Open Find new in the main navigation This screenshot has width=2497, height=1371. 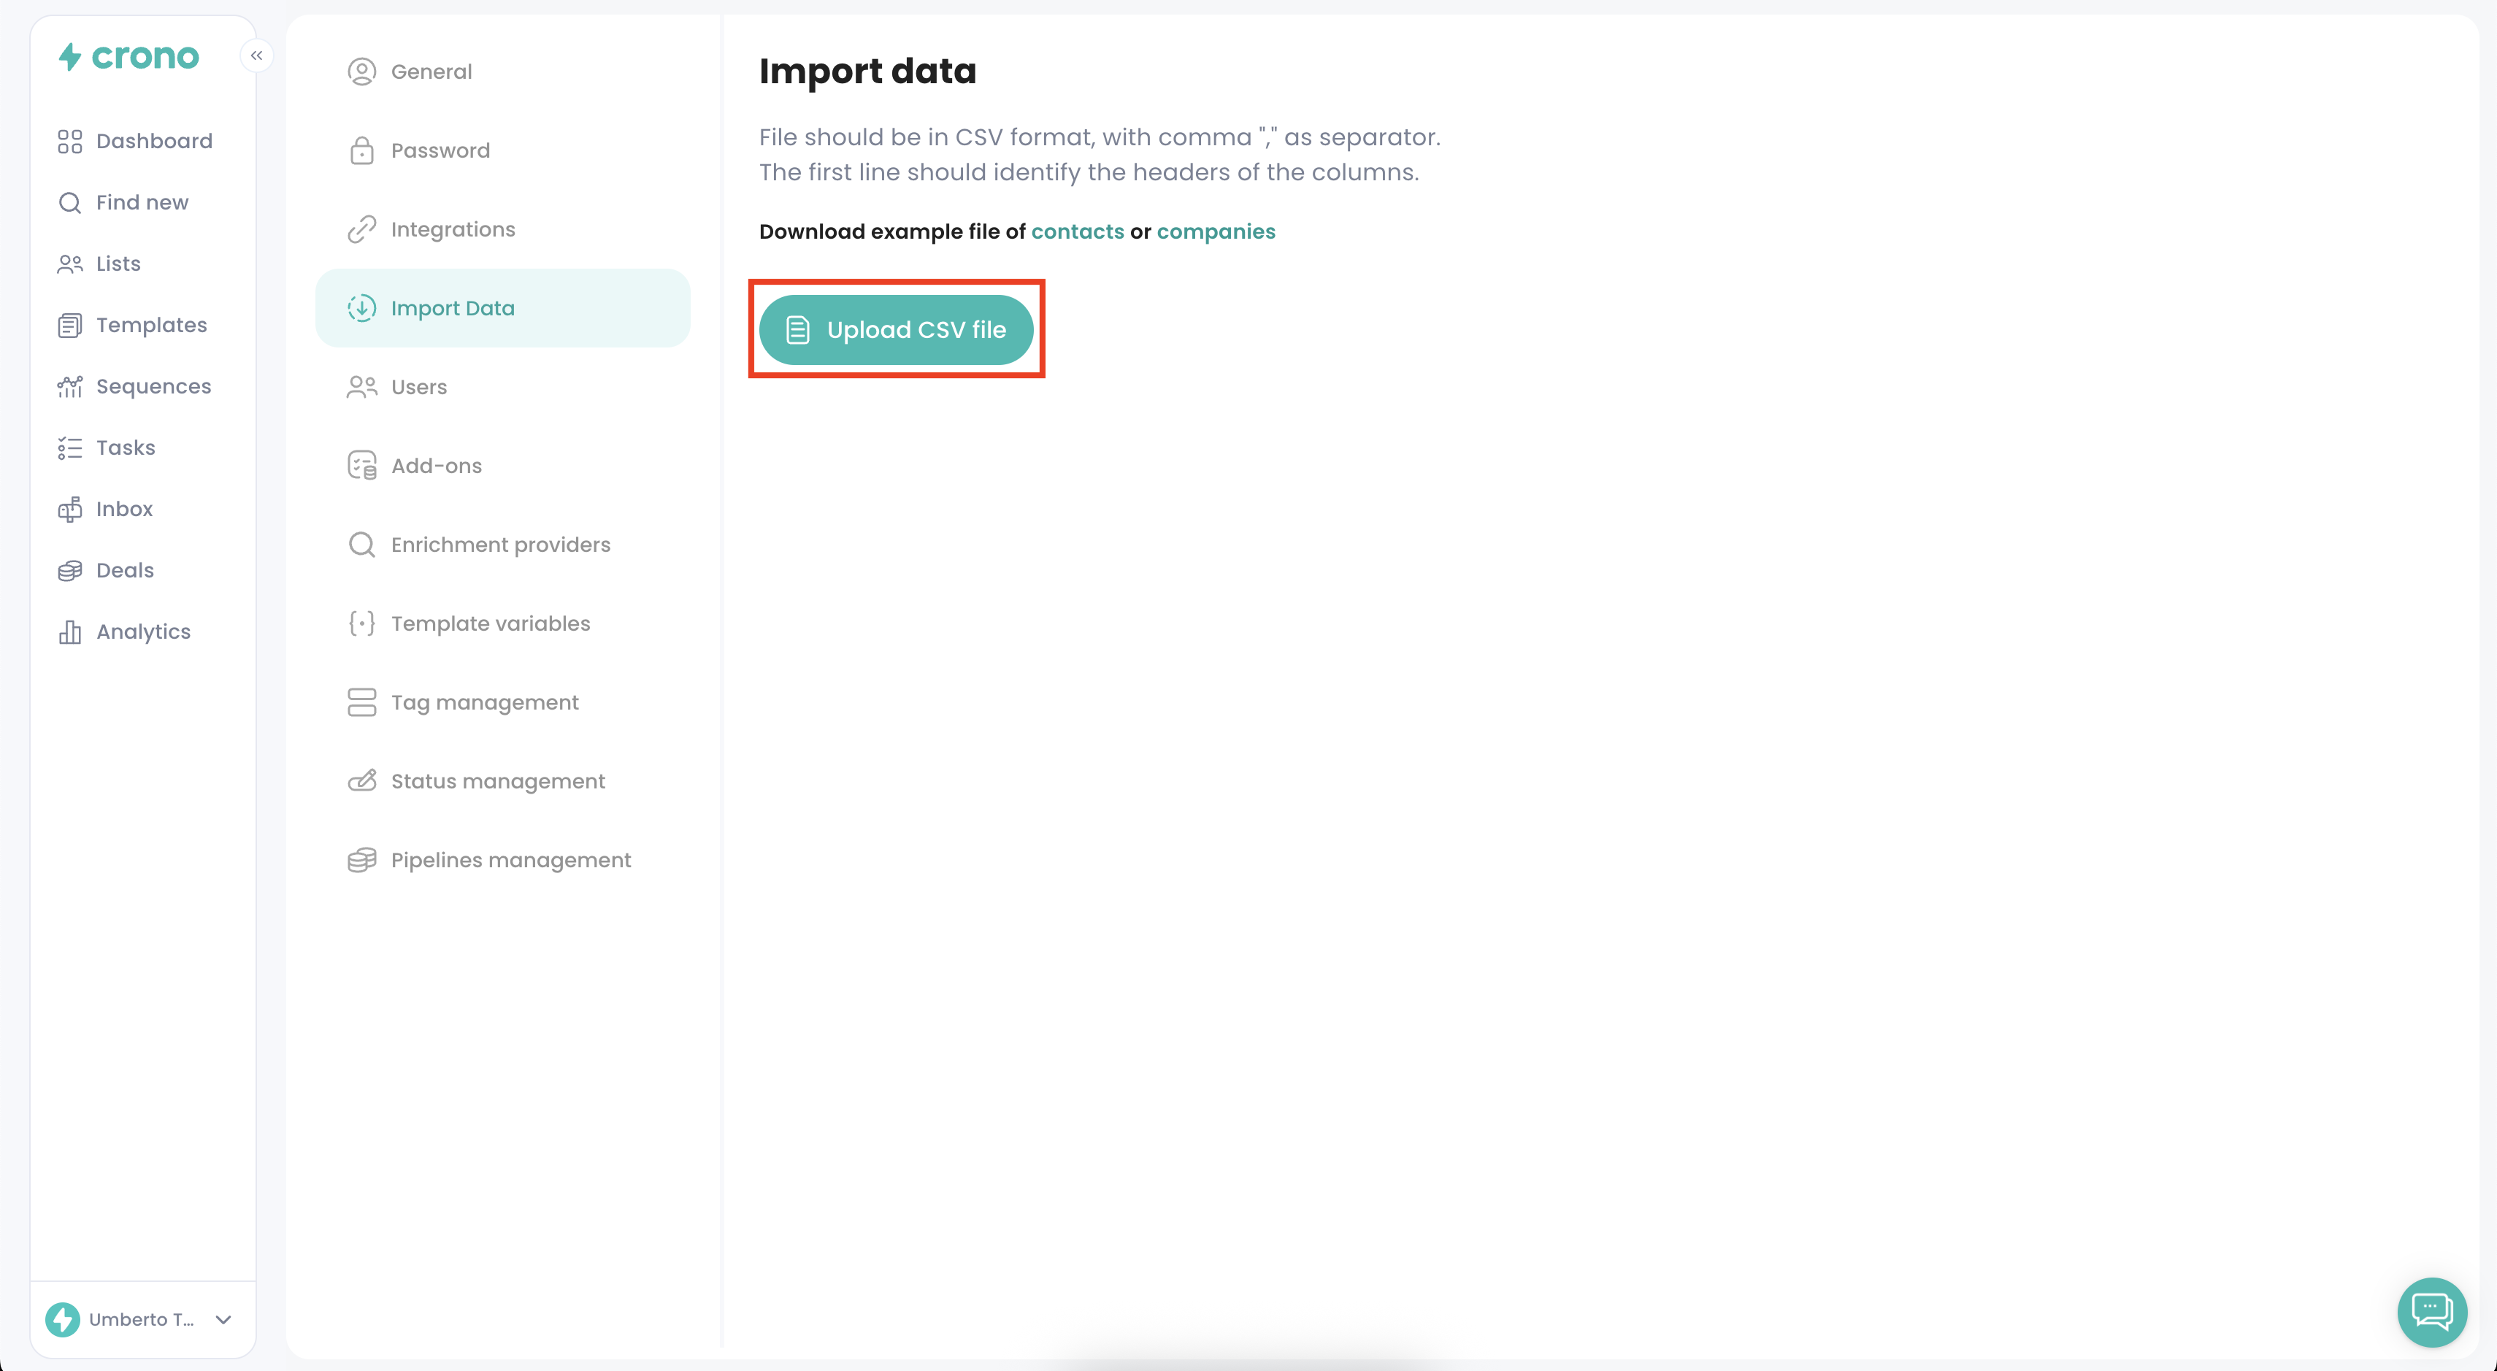142,202
